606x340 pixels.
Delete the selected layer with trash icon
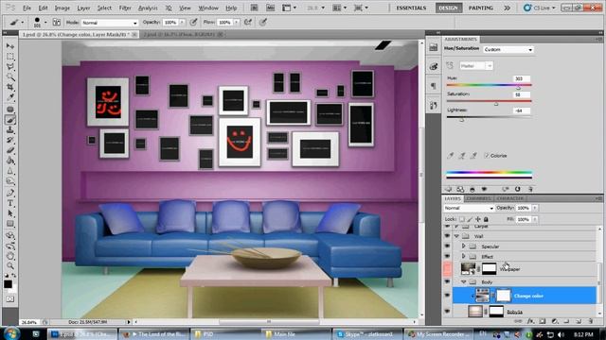[591, 321]
